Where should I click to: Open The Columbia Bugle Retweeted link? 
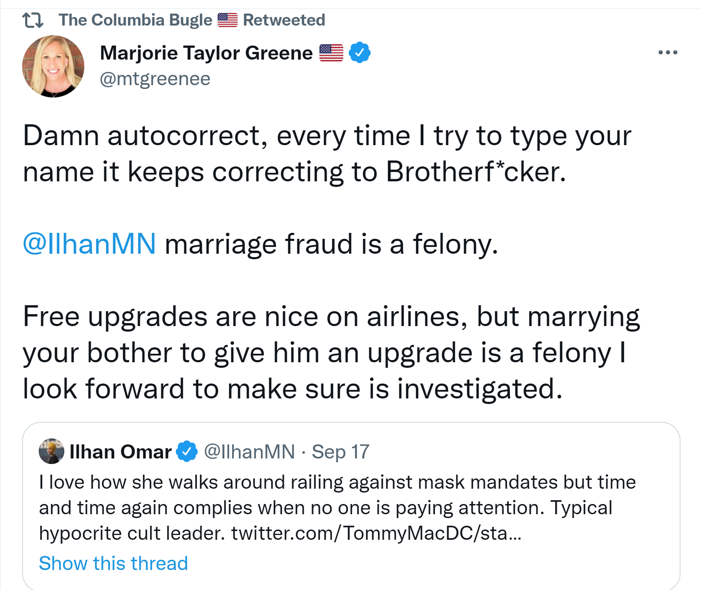[x=192, y=20]
